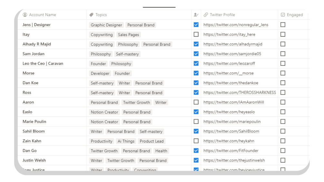Click the person-check column header icon

click(x=196, y=14)
